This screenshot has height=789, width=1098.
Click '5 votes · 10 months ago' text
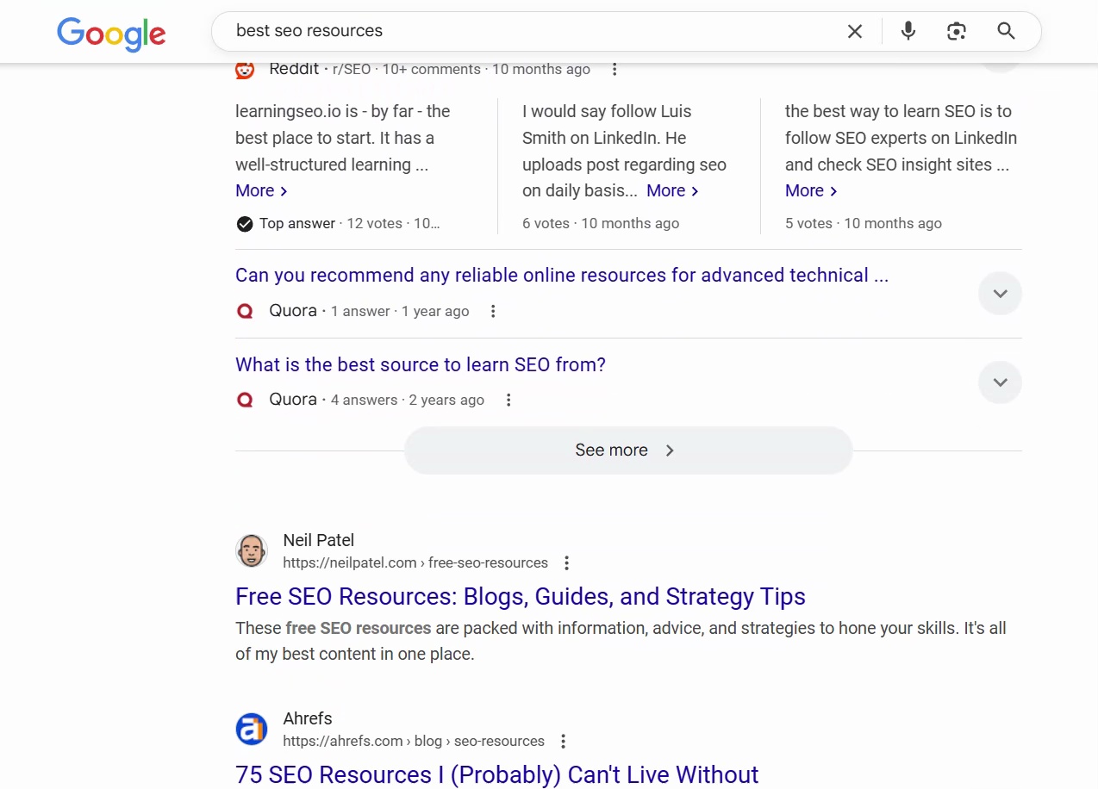864,224
